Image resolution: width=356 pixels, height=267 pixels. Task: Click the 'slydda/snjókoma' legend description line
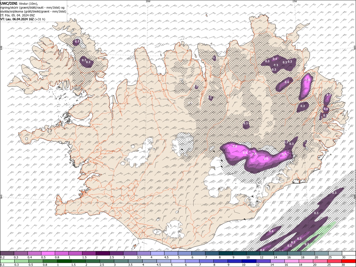coord(33,11)
